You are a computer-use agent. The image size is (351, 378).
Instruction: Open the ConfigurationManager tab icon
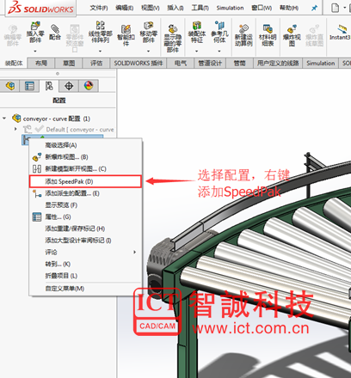pos(49,86)
